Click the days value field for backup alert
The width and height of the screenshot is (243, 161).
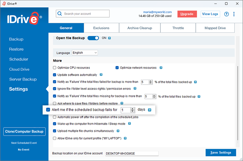tap(126, 110)
